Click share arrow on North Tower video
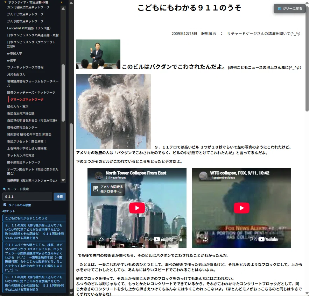 click(x=101, y=239)
